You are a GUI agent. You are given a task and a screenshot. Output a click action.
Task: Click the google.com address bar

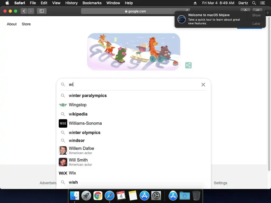[135, 11]
